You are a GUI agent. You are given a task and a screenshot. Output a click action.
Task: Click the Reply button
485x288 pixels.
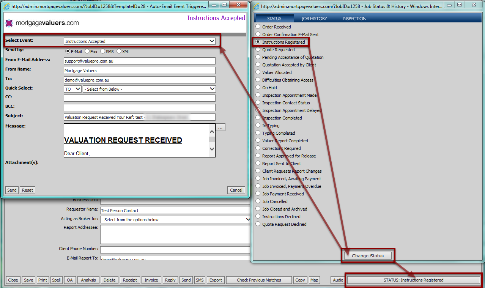click(170, 280)
